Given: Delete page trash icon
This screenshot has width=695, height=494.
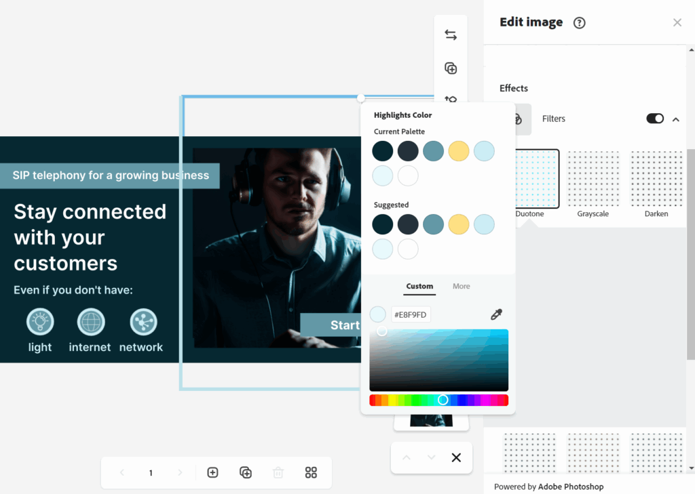Looking at the screenshot, I should (x=278, y=472).
